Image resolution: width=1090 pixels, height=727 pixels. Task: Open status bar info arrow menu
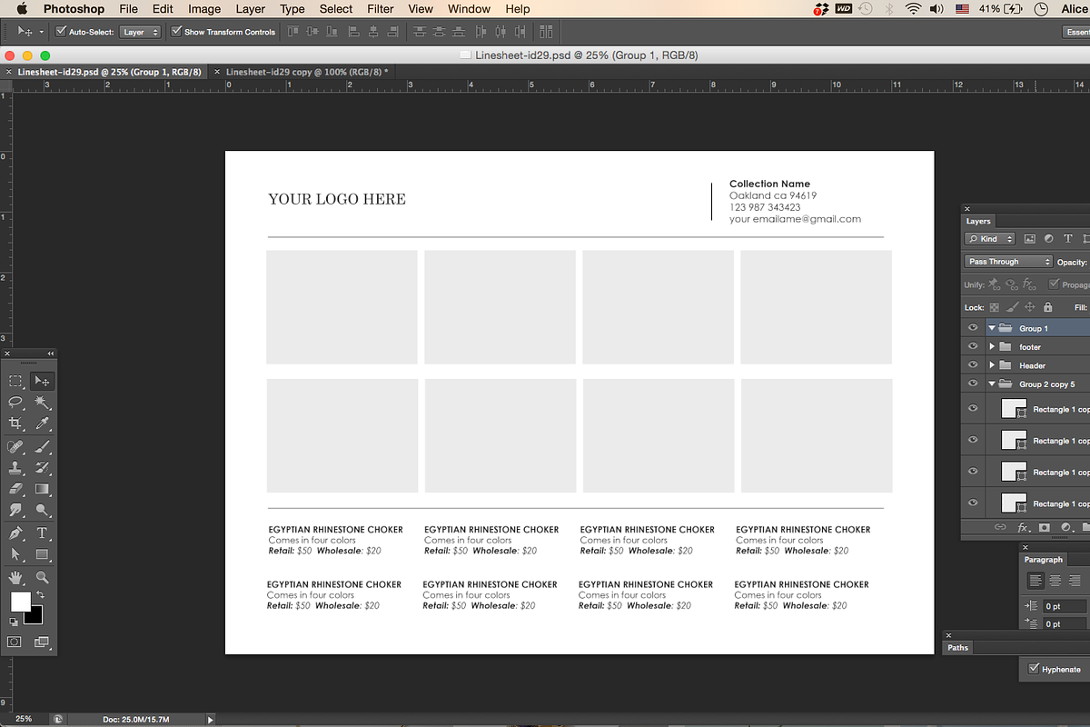[211, 719]
